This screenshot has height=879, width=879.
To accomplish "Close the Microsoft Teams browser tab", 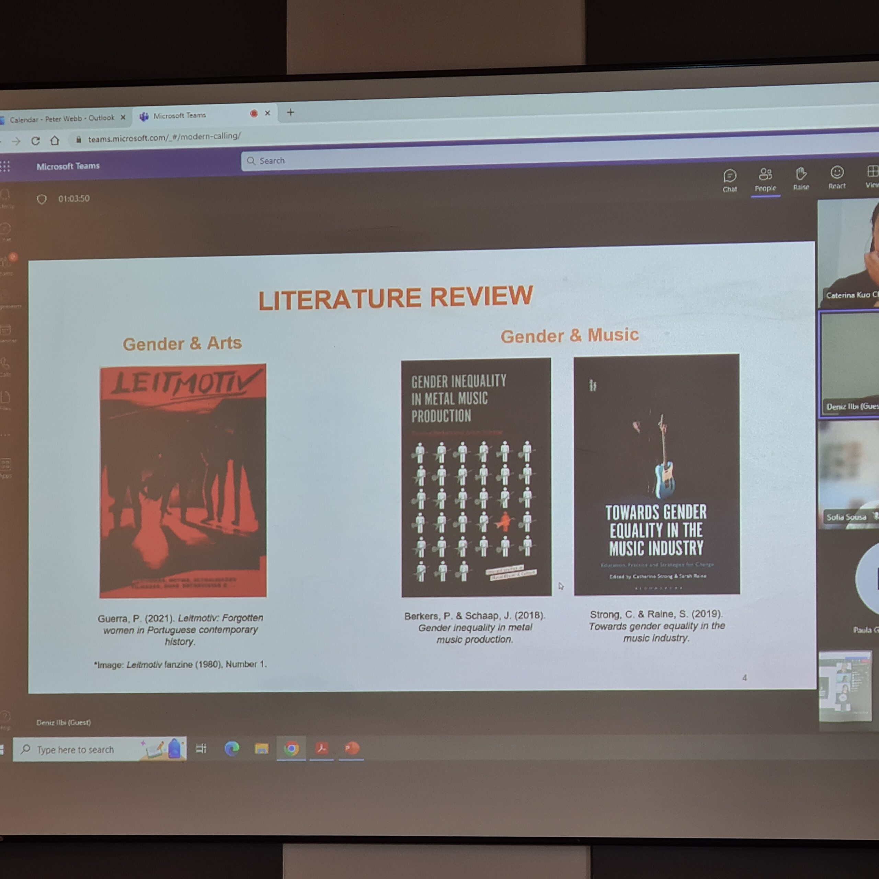I will point(267,113).
